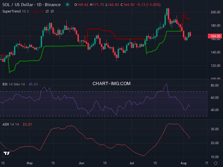Click the green market status dot
This screenshot has width=223, height=167.
67,4
